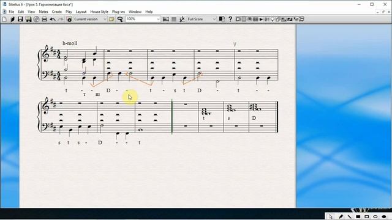Screen dimensions: 392x220
Task: Click the Hide Tool Windows icon
Action: [x=301, y=19]
